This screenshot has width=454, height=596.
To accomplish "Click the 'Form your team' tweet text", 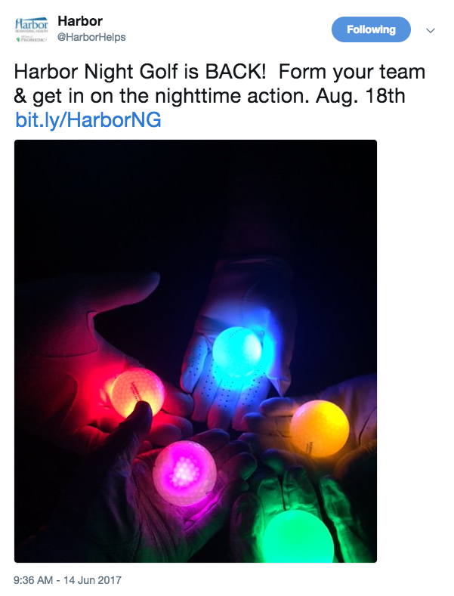I will click(x=352, y=72).
